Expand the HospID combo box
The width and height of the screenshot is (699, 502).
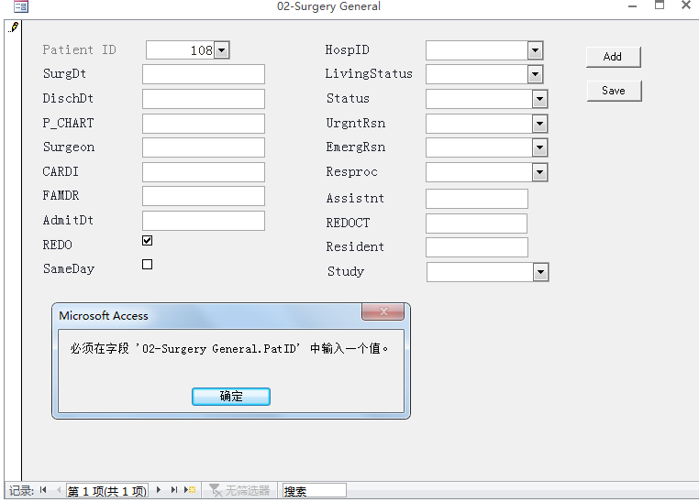click(535, 50)
